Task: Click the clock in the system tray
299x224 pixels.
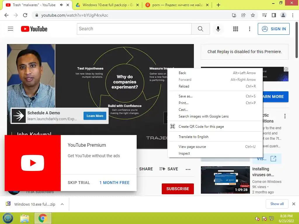Action: coord(286,218)
